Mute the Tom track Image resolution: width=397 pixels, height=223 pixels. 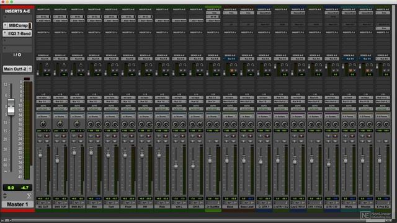click(114, 141)
